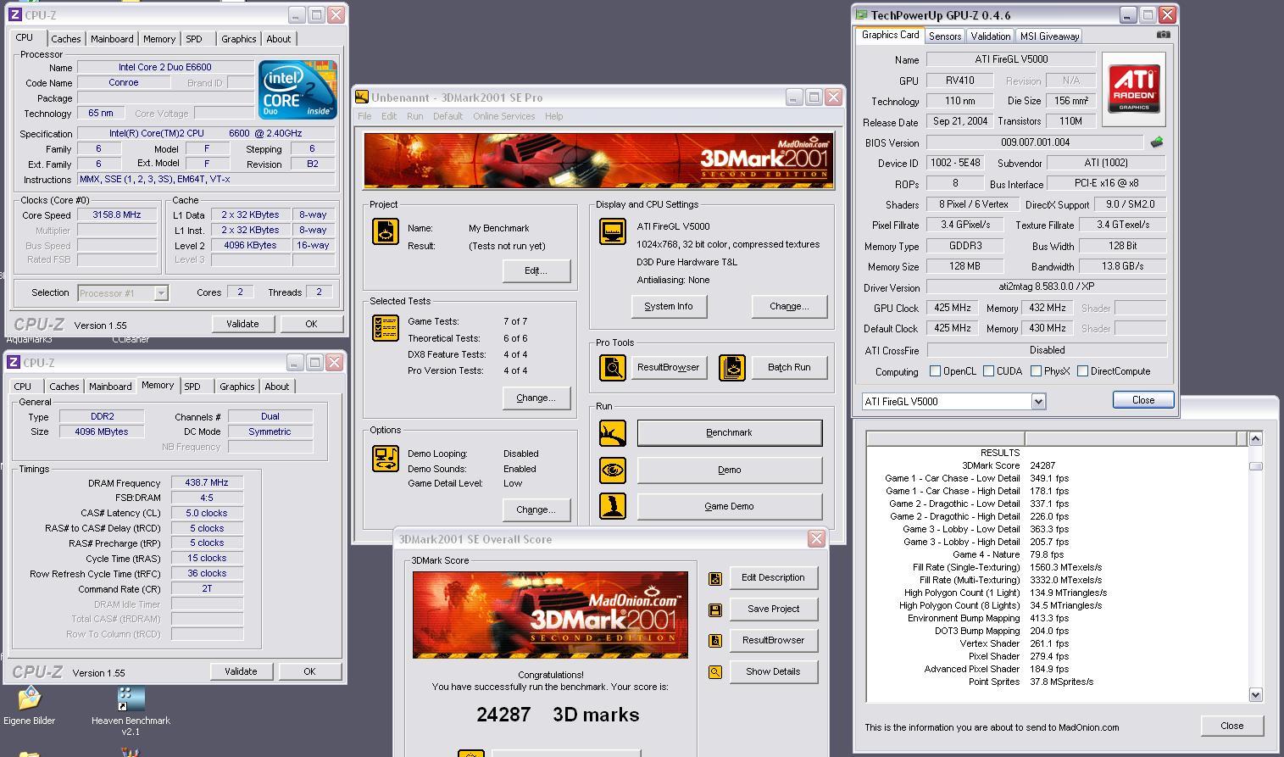This screenshot has width=1284, height=757.
Task: Click CPU-Z memory window title icon
Action: [x=14, y=363]
